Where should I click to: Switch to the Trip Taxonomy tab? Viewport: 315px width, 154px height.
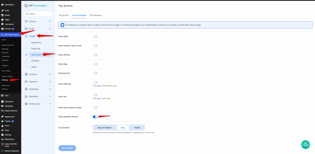click(x=95, y=15)
